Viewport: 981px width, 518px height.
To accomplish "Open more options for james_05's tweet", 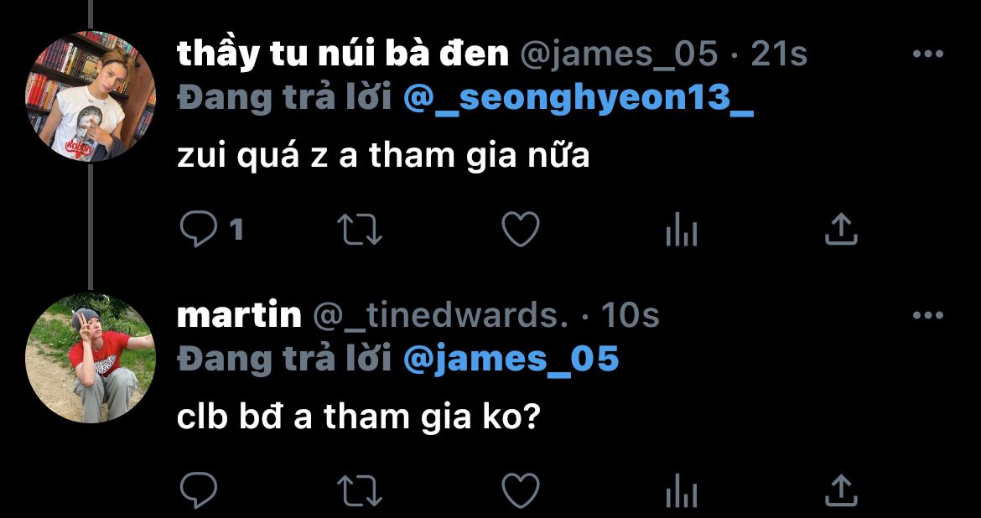I will [x=928, y=54].
